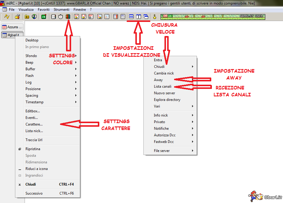Image resolution: width=283 pixels, height=203 pixels.
Task: Open the ? help menu
Action: point(91,10)
